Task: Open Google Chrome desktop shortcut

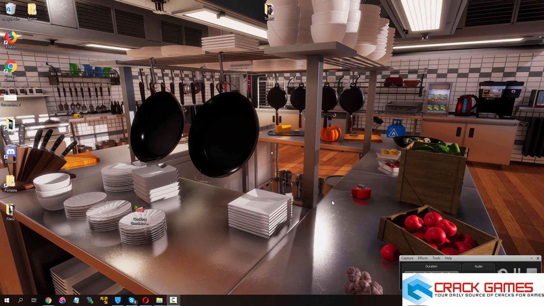Action: pos(10,67)
